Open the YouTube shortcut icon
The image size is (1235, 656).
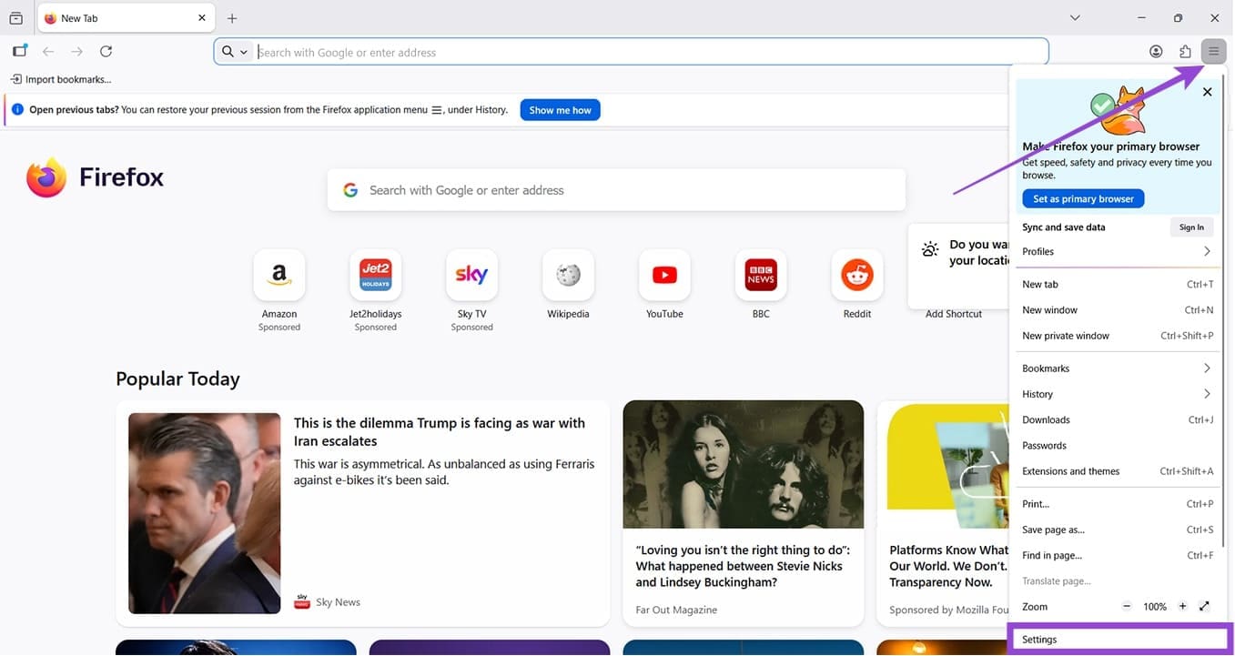pos(664,275)
